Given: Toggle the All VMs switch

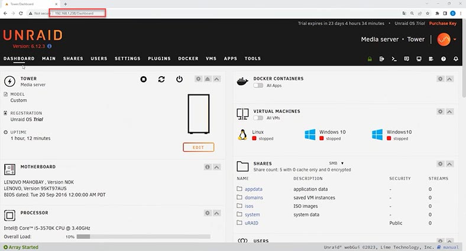Looking at the screenshot, I should coord(258,118).
